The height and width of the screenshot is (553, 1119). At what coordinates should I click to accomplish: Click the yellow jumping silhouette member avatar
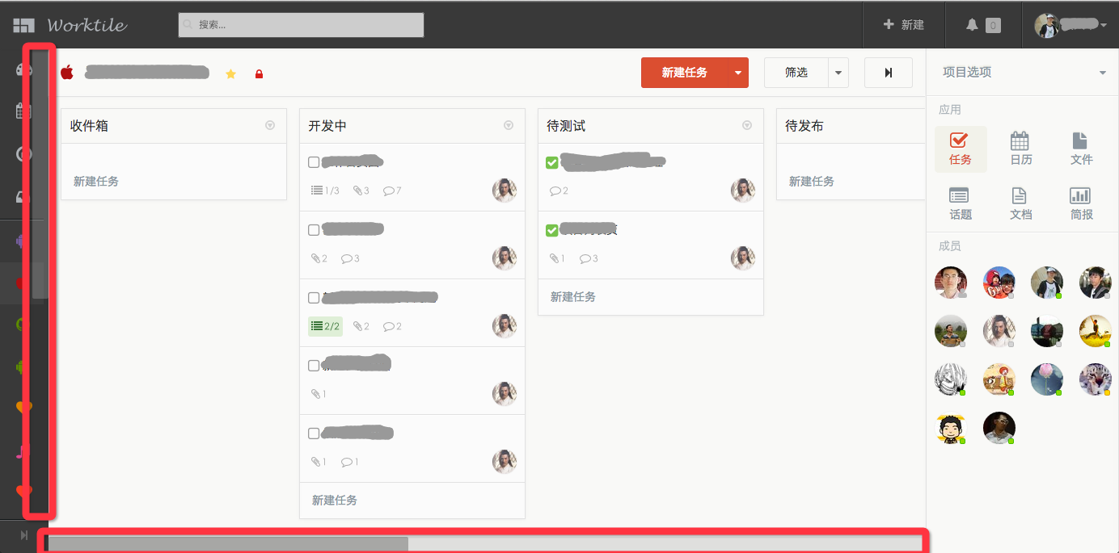coord(1096,331)
